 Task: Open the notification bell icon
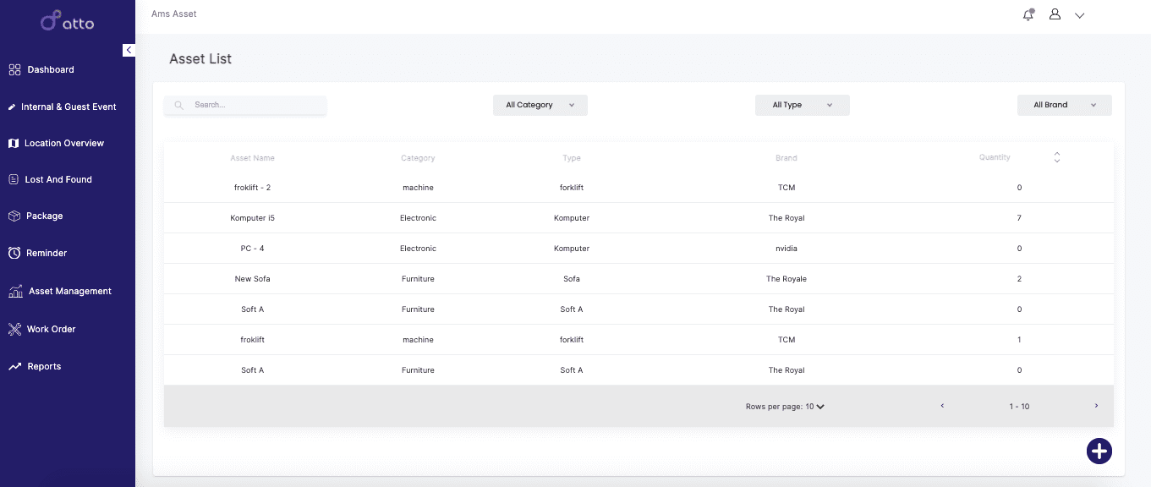click(x=1028, y=14)
